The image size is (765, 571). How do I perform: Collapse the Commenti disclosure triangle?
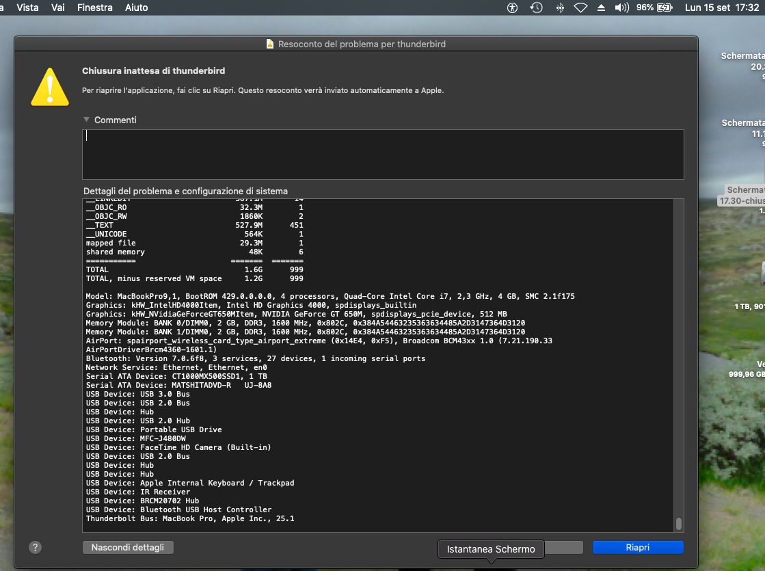(86, 120)
